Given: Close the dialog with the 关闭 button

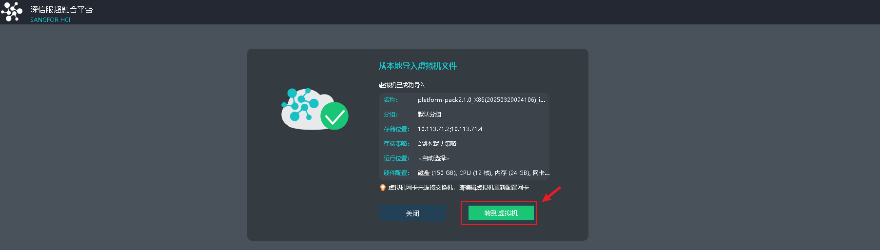Looking at the screenshot, I should pyautogui.click(x=412, y=213).
